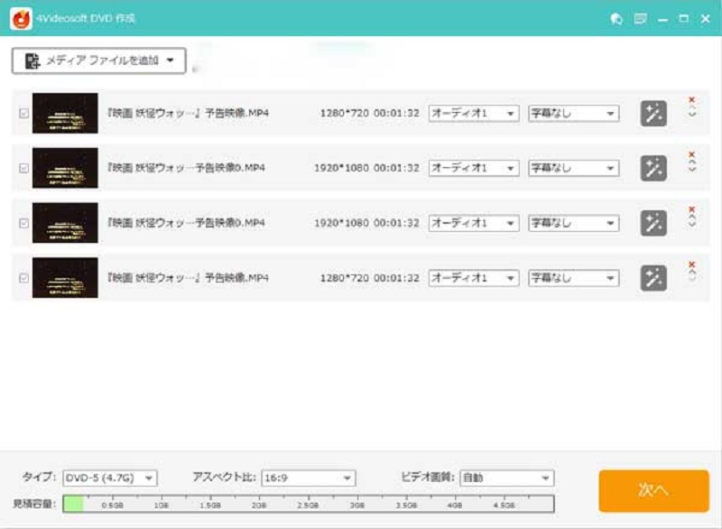Screen dimensions: 722x529
Task: Open the メディア ファイルを追加 menu
Action: [99, 60]
